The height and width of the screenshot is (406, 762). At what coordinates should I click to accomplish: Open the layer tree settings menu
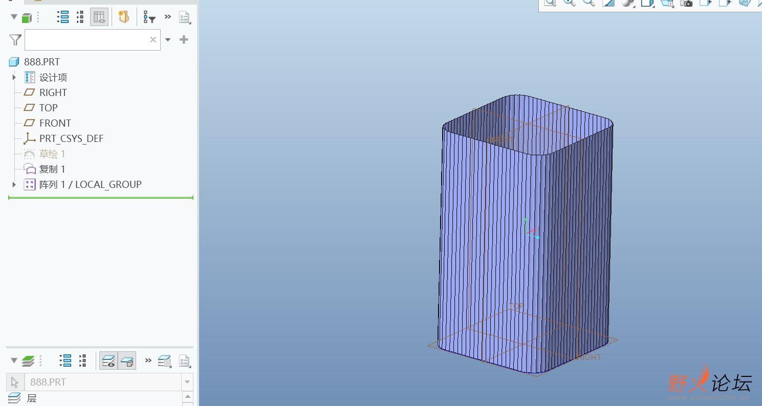click(x=185, y=361)
